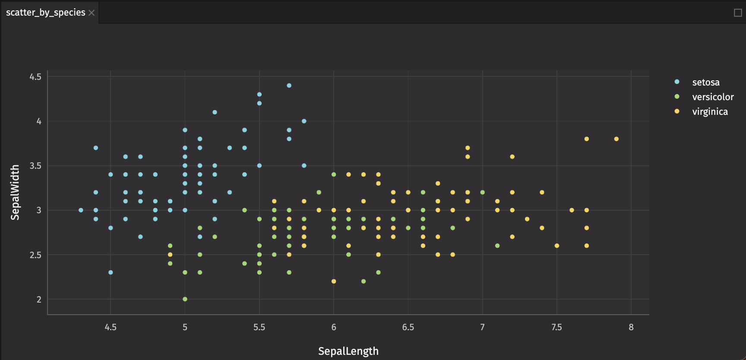
Task: Click the blue setosa legend marker dot
Action: [x=677, y=82]
